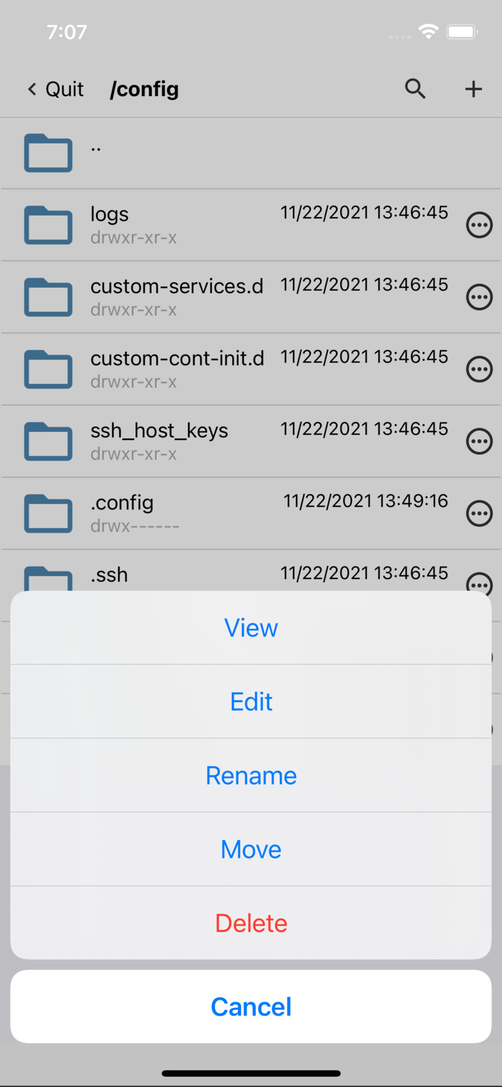Select View from the action sheet
Viewport: 502px width, 1087px height.
[x=251, y=627]
